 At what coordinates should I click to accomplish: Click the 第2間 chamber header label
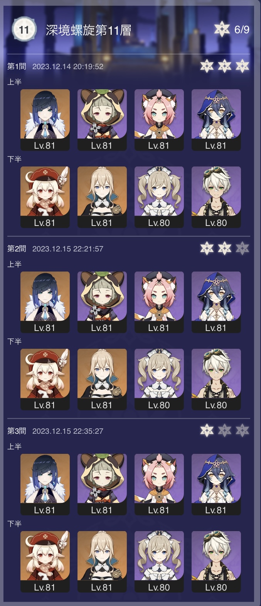tap(17, 249)
